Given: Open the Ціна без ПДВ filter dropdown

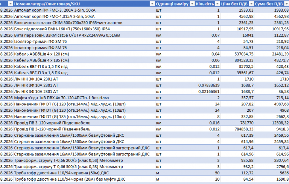Looking at the screenshot, I should (x=251, y=4).
